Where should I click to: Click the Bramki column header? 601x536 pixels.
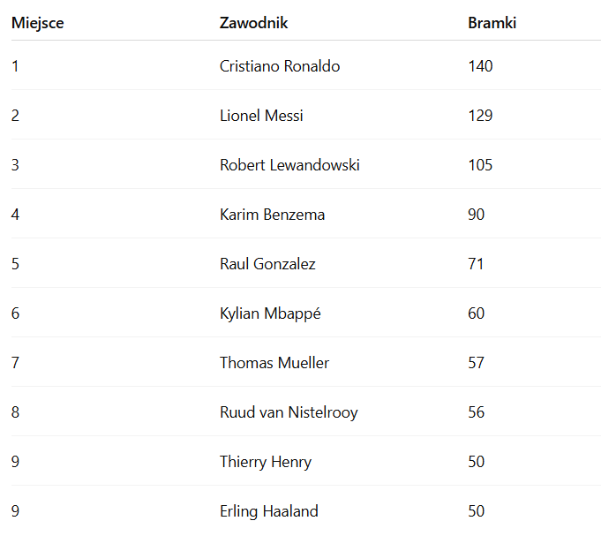coord(492,23)
